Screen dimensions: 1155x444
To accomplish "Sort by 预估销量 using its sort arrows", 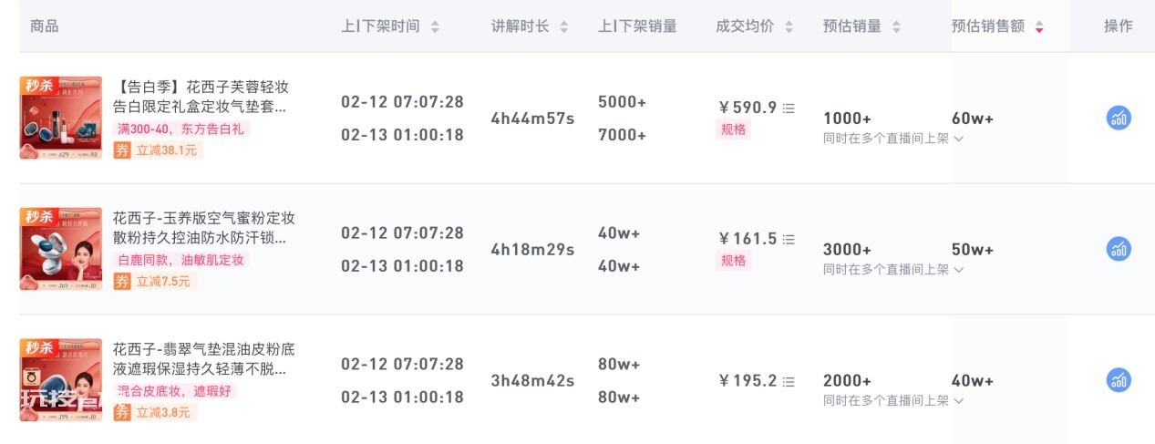I will (x=896, y=27).
